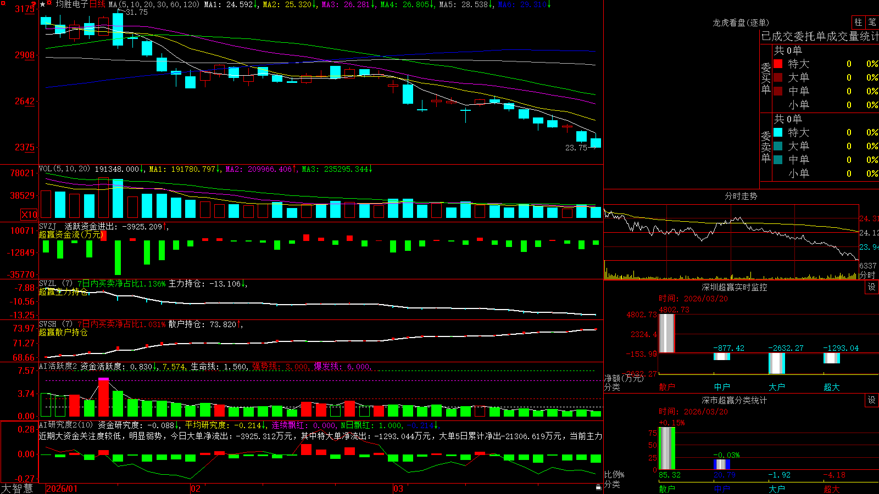Click the dark red 大单 buy-order swatch
The height and width of the screenshot is (494, 879).
coord(778,77)
